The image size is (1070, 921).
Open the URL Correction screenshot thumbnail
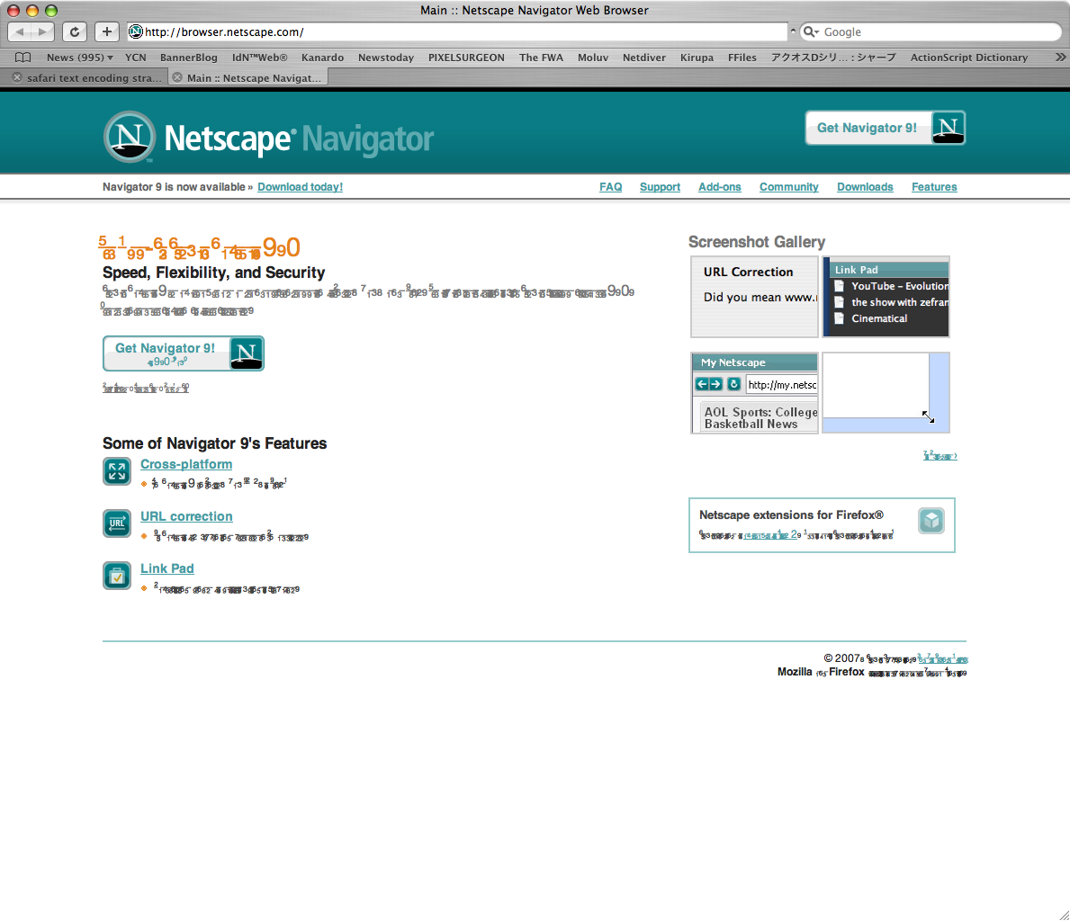[x=754, y=297]
